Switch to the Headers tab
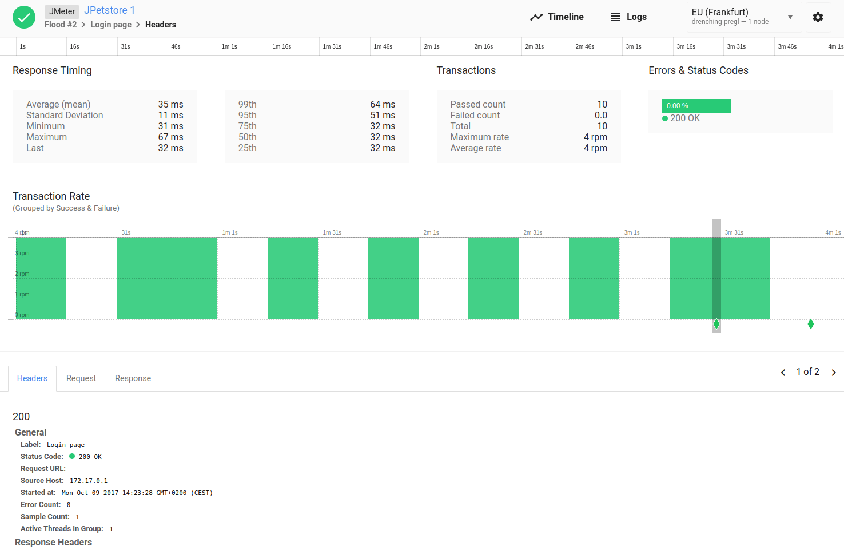 coord(32,378)
